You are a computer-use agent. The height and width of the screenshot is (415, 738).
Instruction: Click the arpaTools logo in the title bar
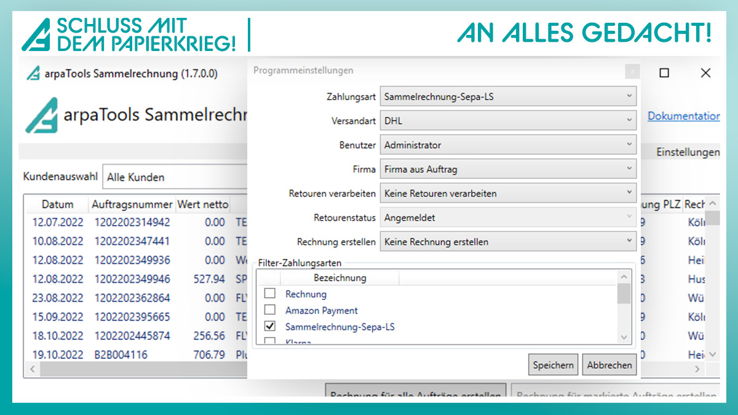pyautogui.click(x=33, y=74)
